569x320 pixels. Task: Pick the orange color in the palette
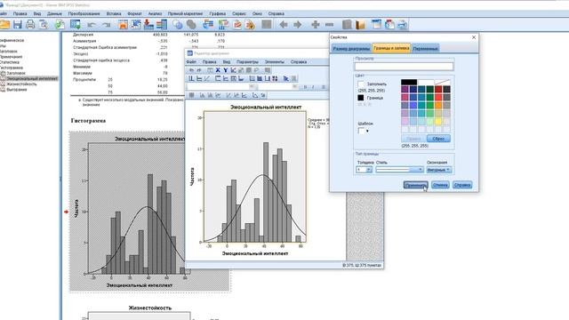[x=438, y=105]
